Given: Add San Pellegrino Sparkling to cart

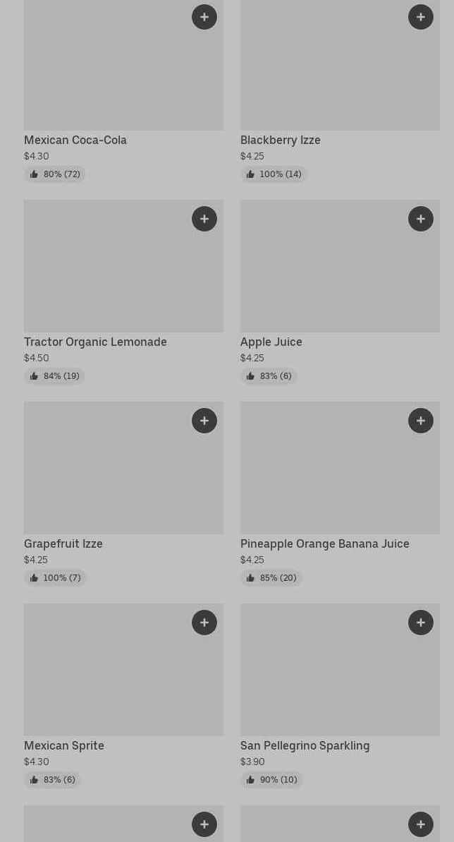Looking at the screenshot, I should click(421, 623).
